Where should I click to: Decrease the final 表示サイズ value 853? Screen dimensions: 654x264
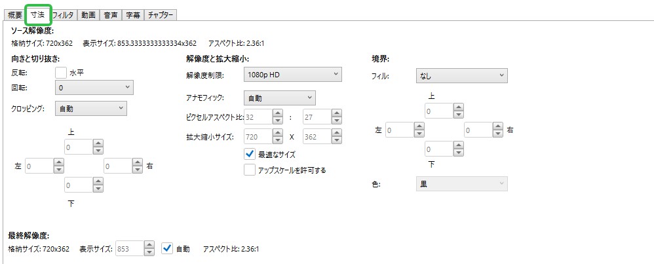[149, 252]
